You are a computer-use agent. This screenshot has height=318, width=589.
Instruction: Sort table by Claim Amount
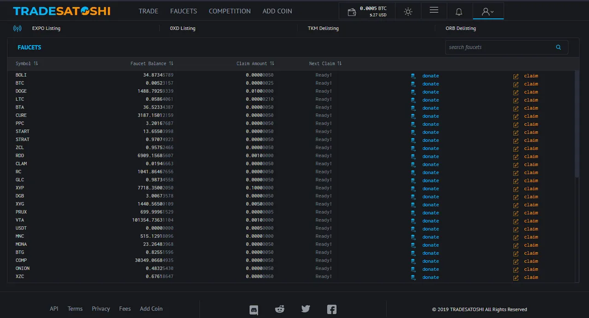coord(255,64)
